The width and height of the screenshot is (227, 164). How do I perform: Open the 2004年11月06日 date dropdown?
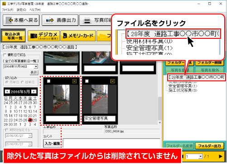point(36,66)
